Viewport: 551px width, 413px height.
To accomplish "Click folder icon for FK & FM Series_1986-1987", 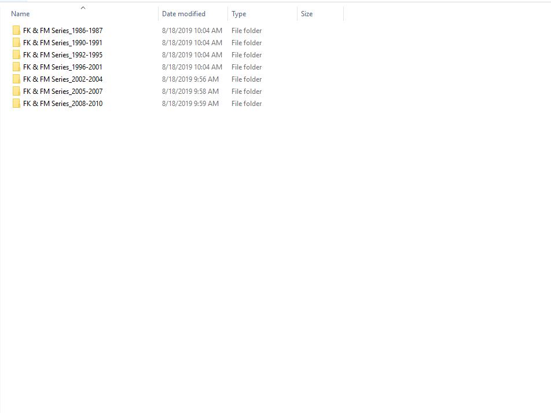I will click(x=16, y=31).
